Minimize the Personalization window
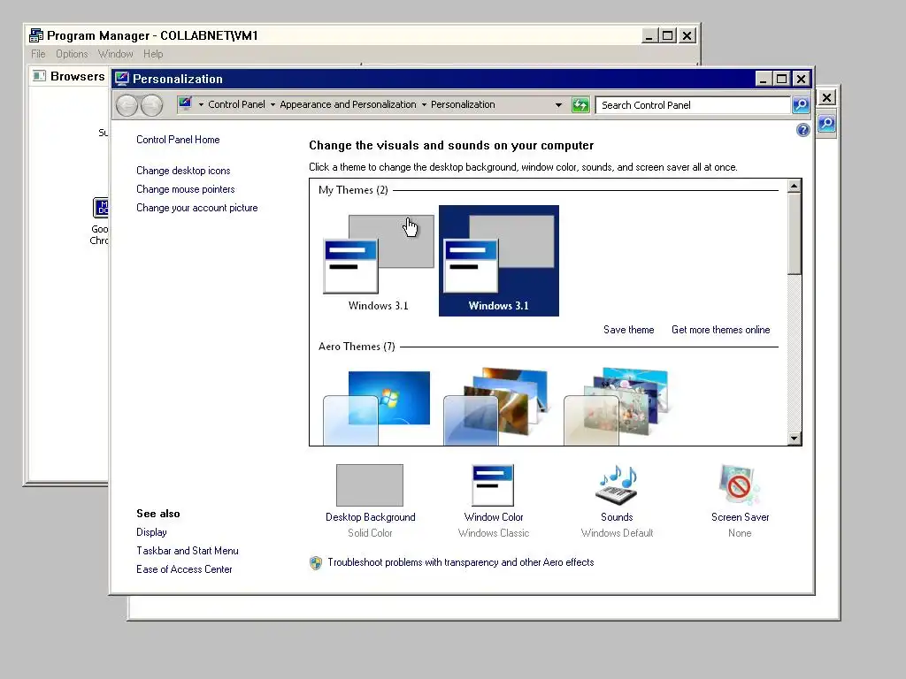 [x=764, y=79]
